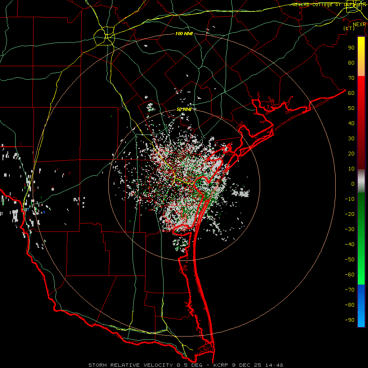
Task: Click the "-90" value on velocity scale
Action: click(350, 320)
